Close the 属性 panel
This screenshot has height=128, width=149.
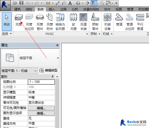57,45
